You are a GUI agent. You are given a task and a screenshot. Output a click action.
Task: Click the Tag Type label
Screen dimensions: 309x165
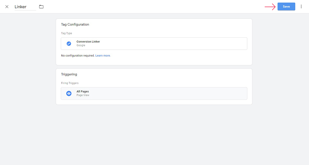[x=66, y=33]
